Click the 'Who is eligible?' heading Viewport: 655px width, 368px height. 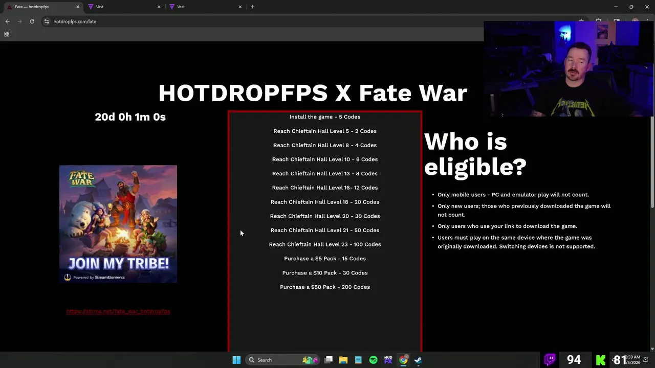475,154
